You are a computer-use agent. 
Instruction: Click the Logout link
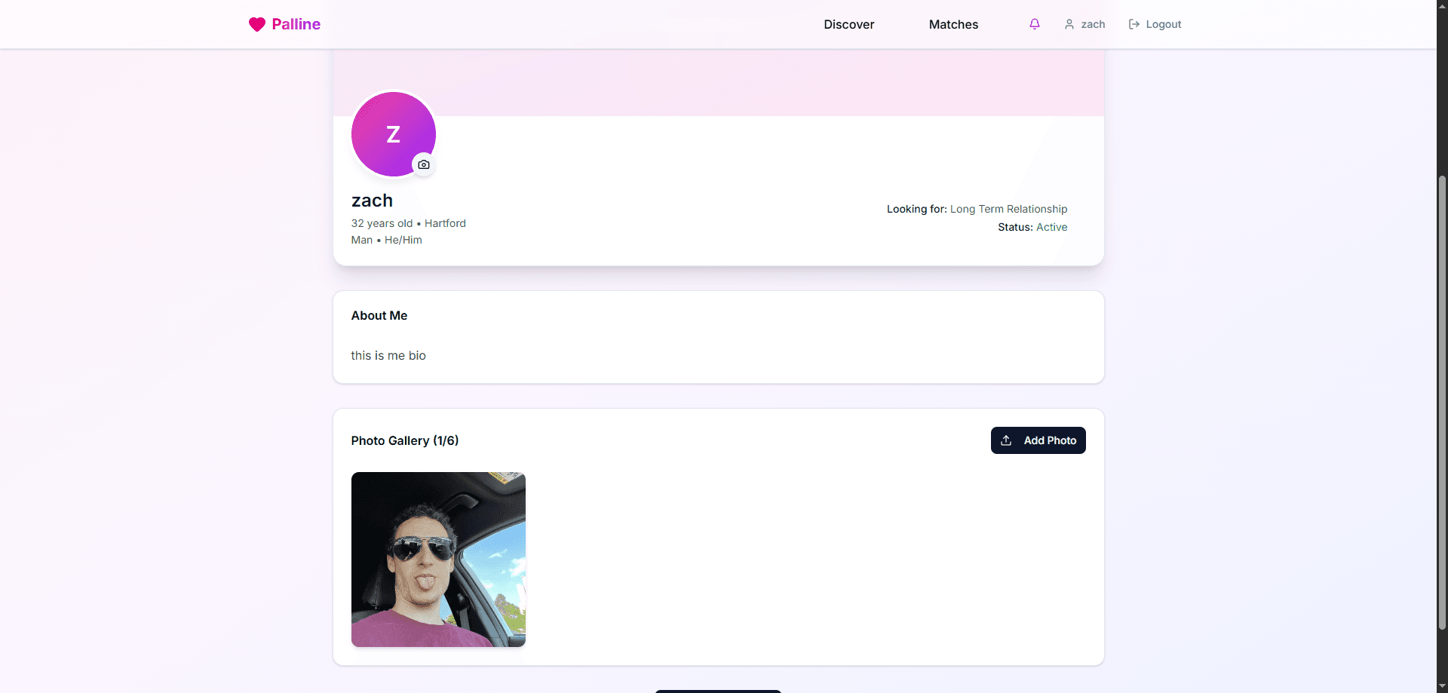(x=1155, y=24)
